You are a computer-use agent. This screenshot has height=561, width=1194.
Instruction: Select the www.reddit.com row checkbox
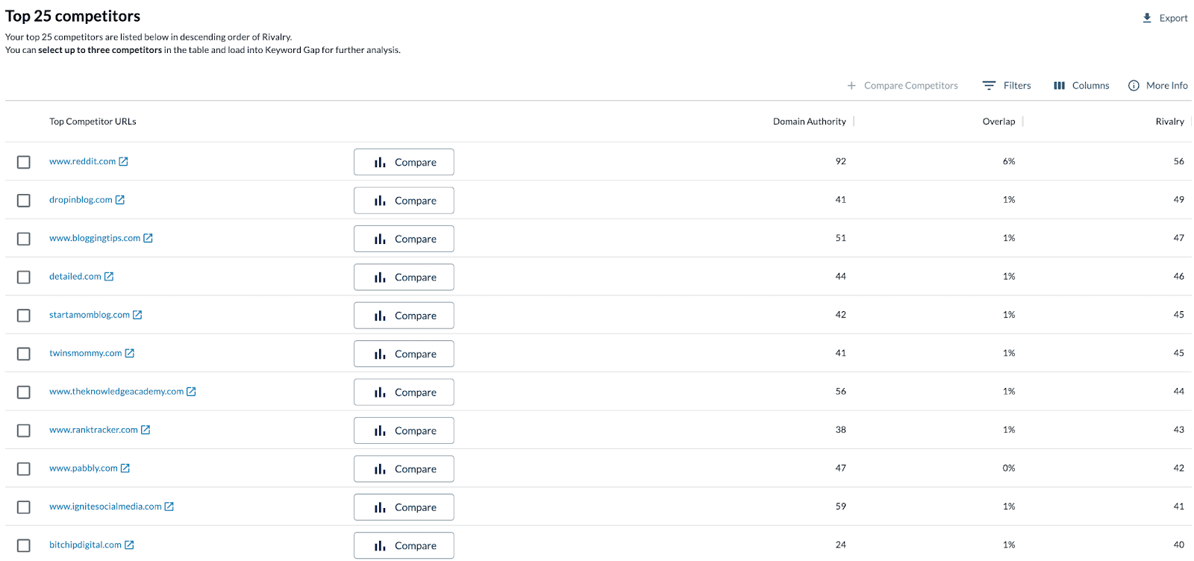[x=24, y=162]
